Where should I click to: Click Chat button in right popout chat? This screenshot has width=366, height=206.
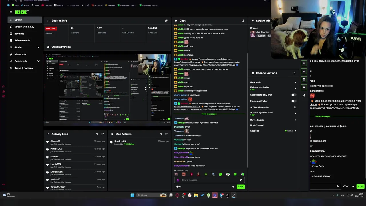pos(360,186)
